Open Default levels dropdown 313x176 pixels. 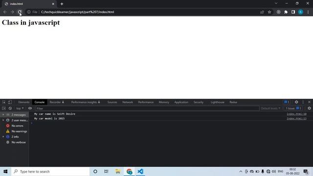(270, 109)
